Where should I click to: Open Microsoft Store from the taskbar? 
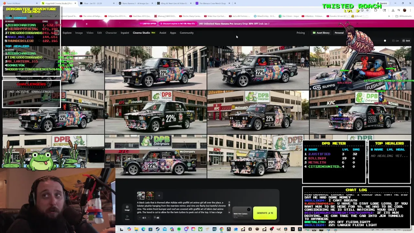point(150,229)
